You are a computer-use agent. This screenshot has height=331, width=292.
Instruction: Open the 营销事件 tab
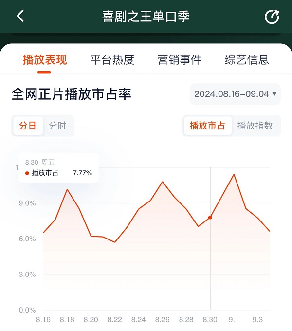point(180,59)
